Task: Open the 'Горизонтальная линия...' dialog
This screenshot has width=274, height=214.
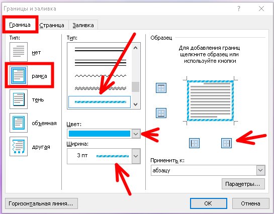Action: 41,203
